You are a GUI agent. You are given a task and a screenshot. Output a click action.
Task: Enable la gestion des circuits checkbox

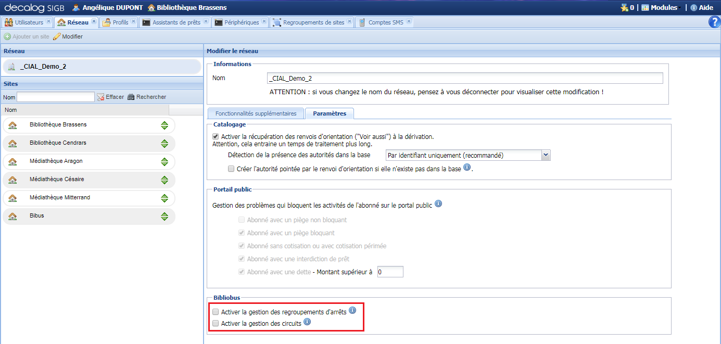point(216,324)
